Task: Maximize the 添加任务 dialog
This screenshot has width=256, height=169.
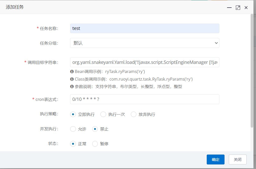Action: pyautogui.click(x=238, y=8)
